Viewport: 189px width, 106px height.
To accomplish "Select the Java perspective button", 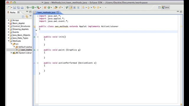I will [x=165, y=7].
